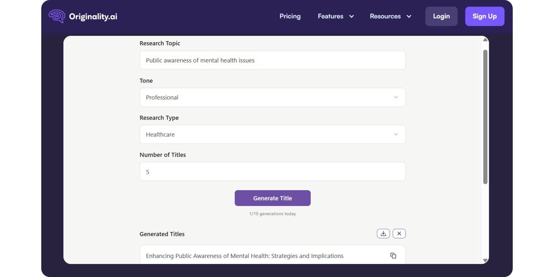554x277 pixels.
Task: Navigate to the Resources menu
Action: coord(385,16)
